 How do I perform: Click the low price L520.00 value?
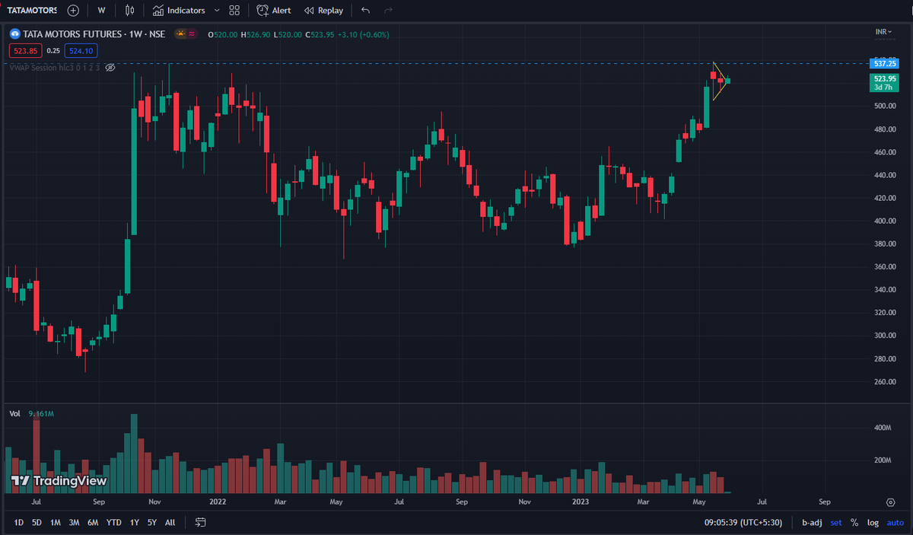[x=288, y=33]
